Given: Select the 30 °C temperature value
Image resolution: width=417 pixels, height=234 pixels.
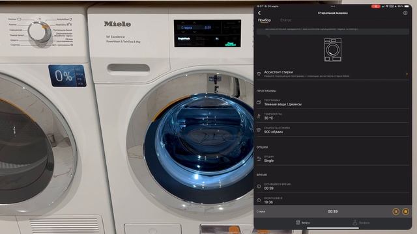Looking at the screenshot, I should pos(268,118).
